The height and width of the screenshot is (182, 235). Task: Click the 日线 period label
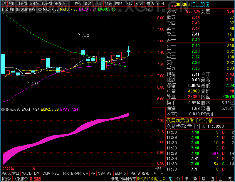point(158,169)
